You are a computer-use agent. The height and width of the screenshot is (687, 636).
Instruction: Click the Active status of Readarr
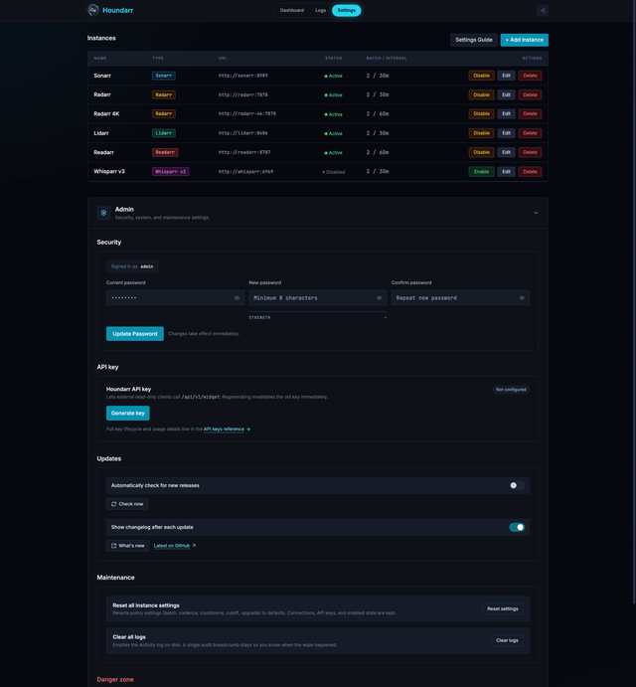coord(333,153)
